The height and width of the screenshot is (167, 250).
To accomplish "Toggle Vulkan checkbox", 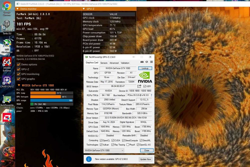I will (x=101, y=145).
